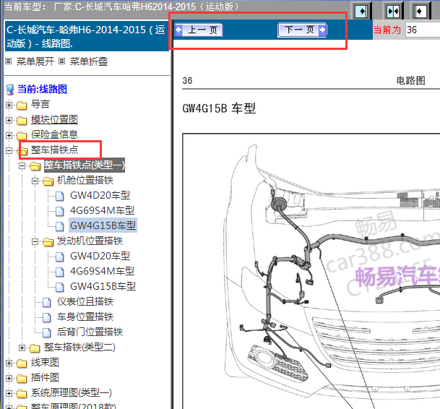
Task: Open the 模块位置图 tree item
Action: [54, 119]
